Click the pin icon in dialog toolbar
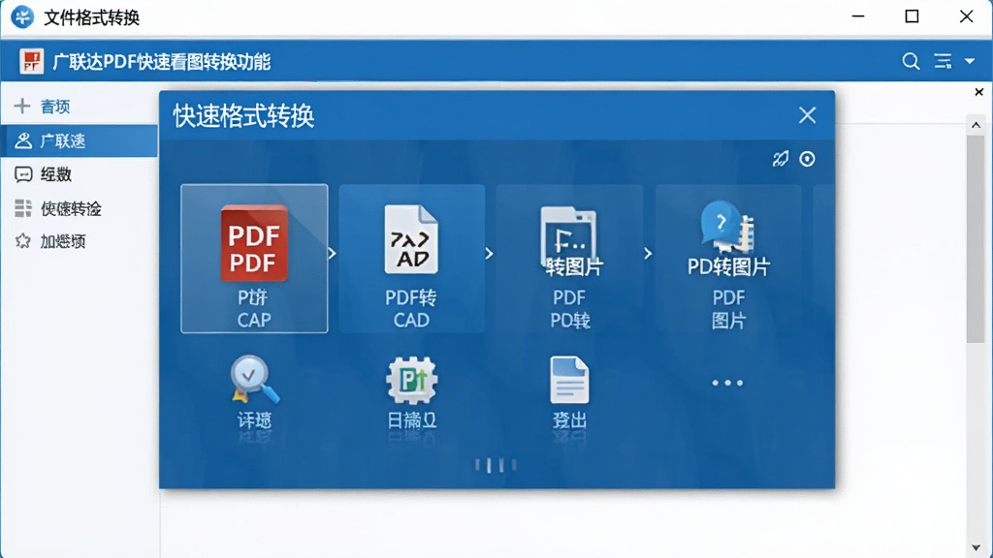Viewport: 993px width, 558px height. tap(781, 158)
